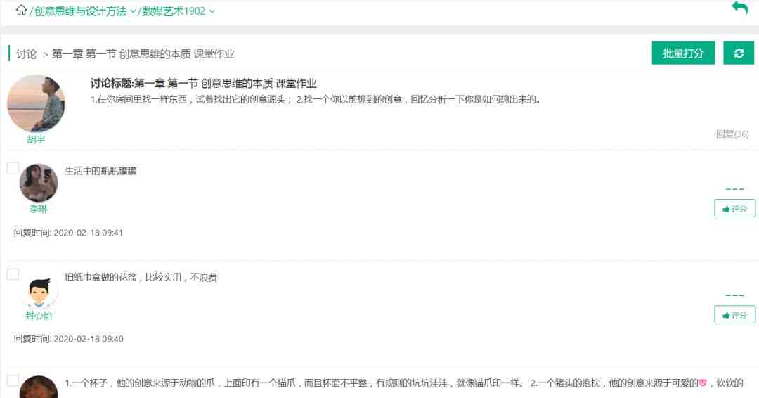Click the 批量打分 batch scoring button

tap(684, 53)
